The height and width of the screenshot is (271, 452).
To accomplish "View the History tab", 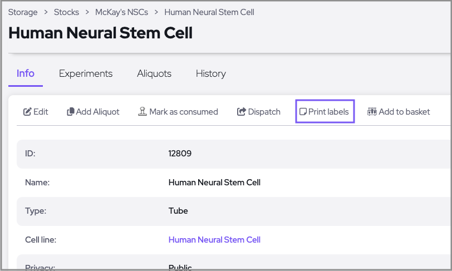I will pyautogui.click(x=210, y=73).
